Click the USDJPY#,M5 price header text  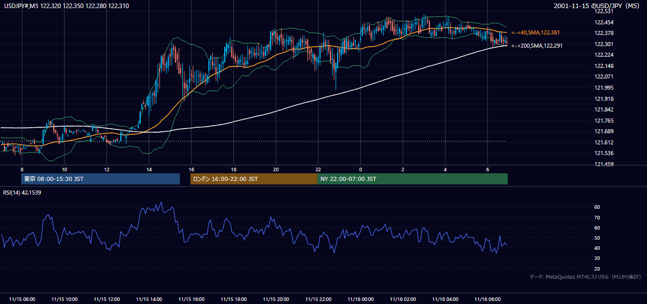[x=65, y=6]
